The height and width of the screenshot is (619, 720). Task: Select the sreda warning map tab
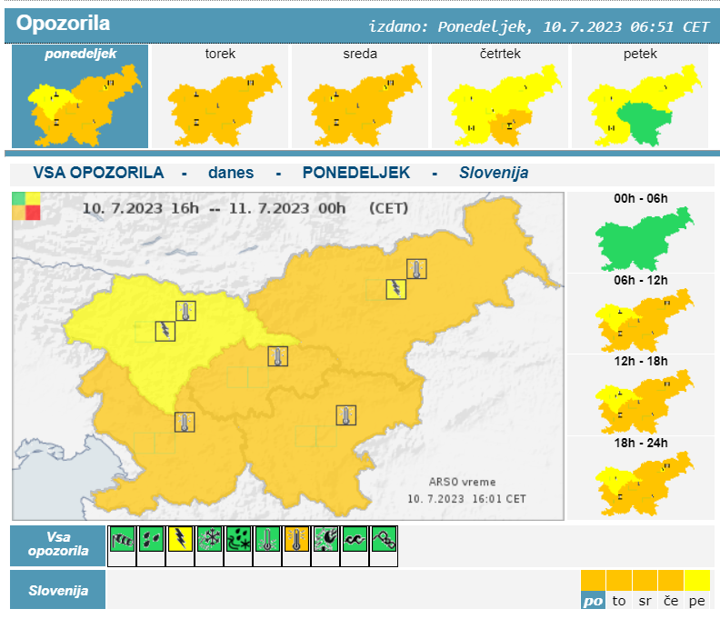[x=359, y=96]
